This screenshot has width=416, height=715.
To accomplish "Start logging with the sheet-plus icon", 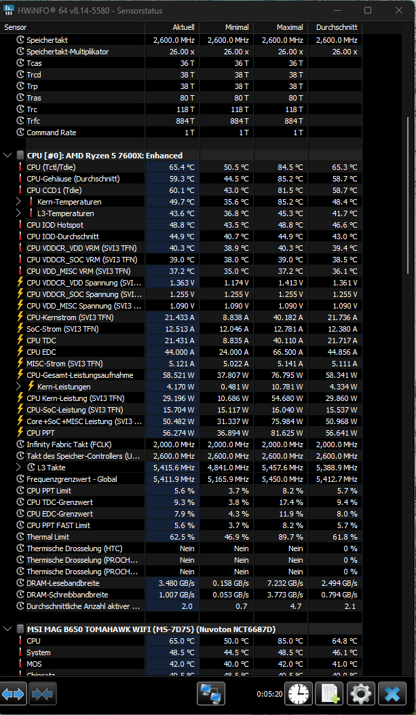I will [330, 694].
